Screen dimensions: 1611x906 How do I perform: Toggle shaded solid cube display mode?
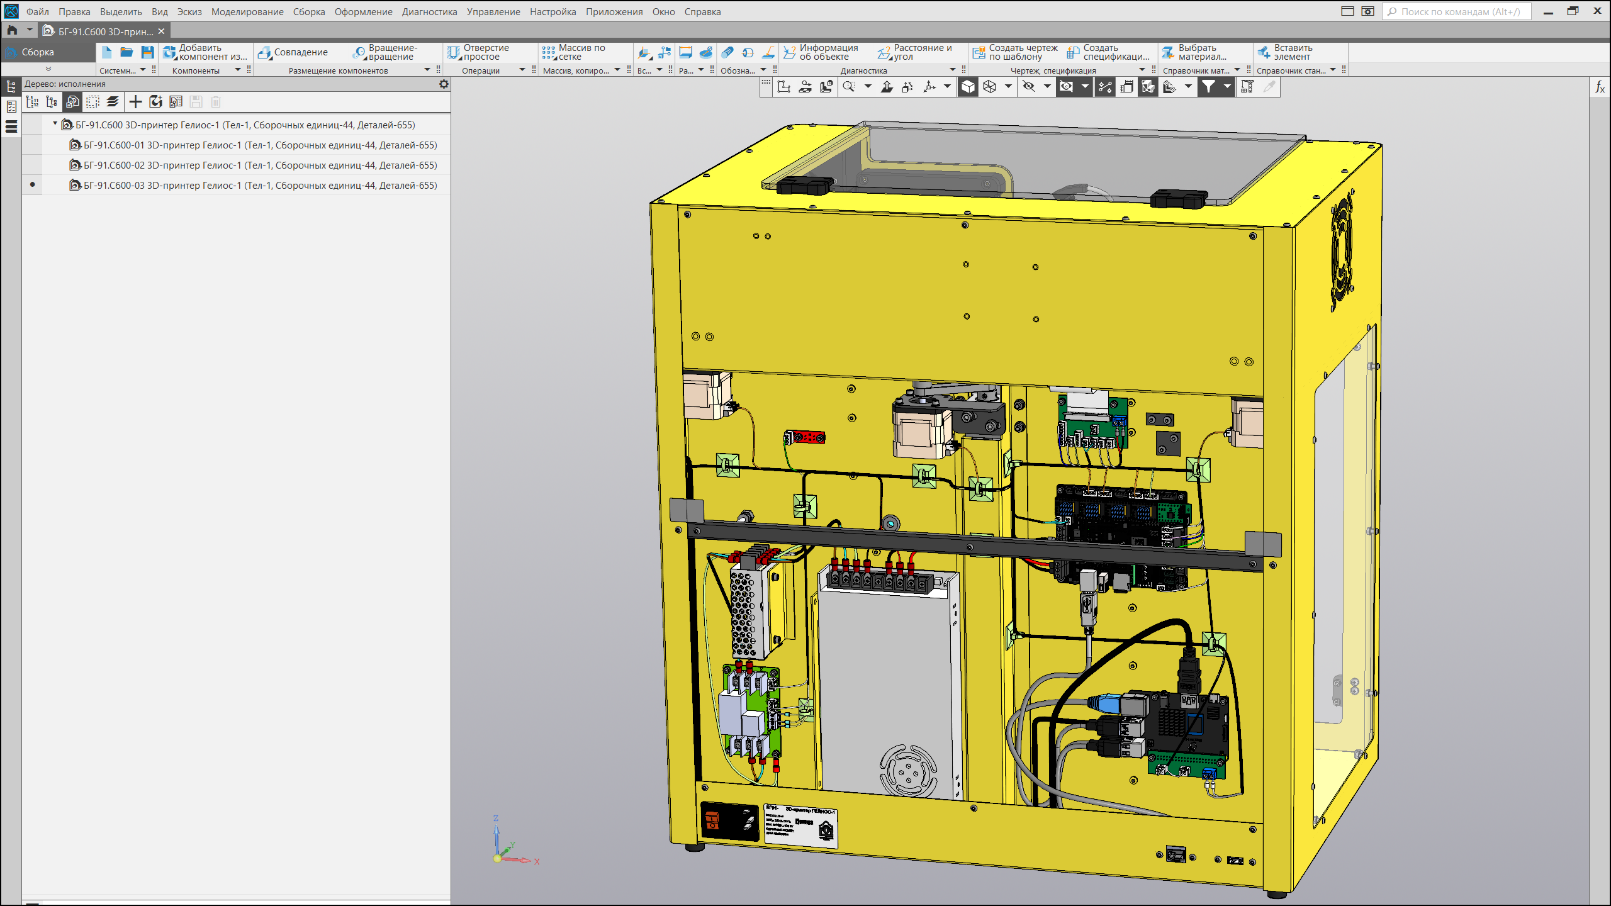click(x=968, y=87)
